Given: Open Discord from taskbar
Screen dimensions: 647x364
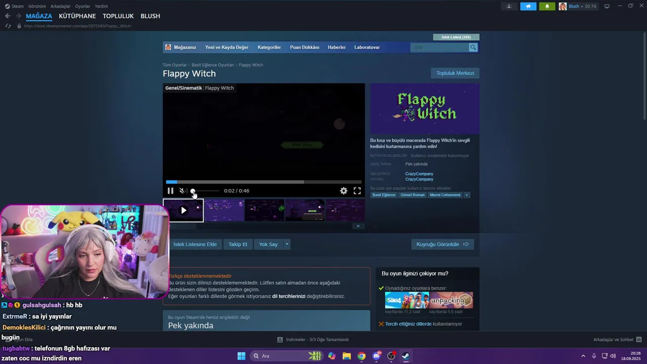Looking at the screenshot, I should click(x=377, y=356).
